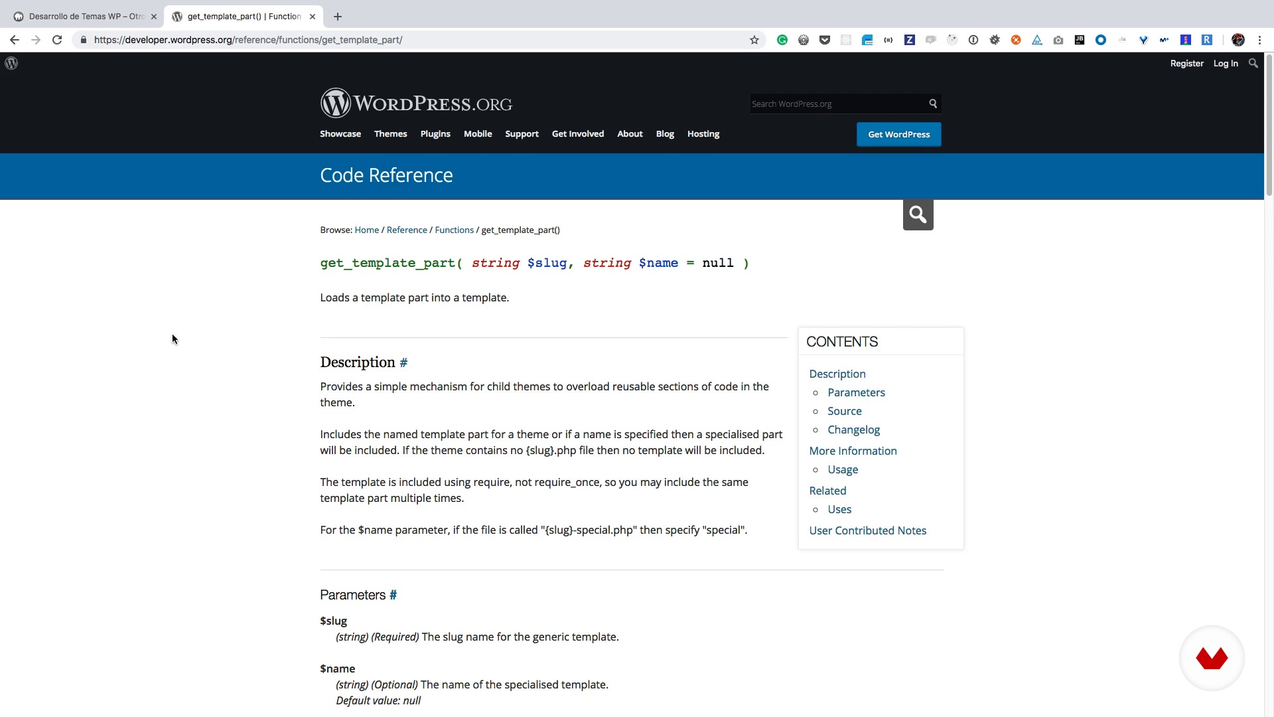The image size is (1274, 717).
Task: Go to the Plugins menu item
Action: [x=435, y=134]
